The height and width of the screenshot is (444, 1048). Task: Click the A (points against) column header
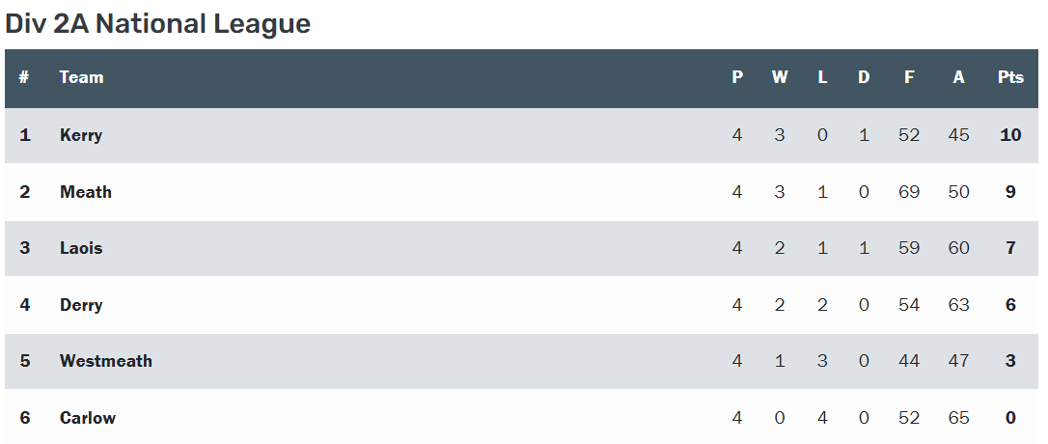point(958,77)
